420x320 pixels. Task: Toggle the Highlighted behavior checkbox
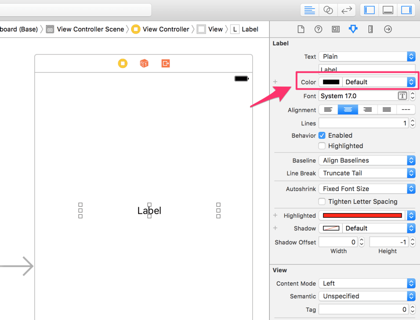click(322, 146)
